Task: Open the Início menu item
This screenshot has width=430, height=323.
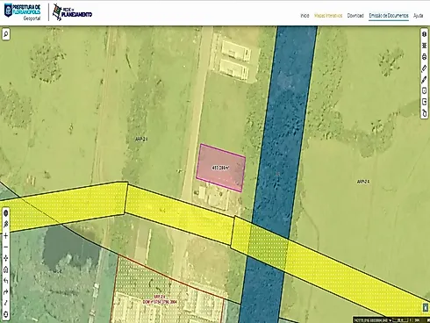Action: (305, 16)
